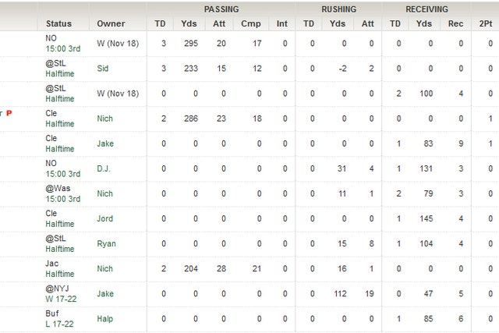Screen dimensions: 499x333
Task: Sort by Status column header
Action: click(58, 23)
